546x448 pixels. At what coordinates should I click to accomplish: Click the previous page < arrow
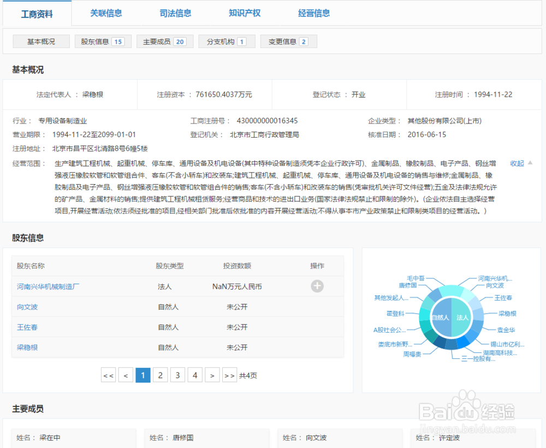pyautogui.click(x=126, y=375)
